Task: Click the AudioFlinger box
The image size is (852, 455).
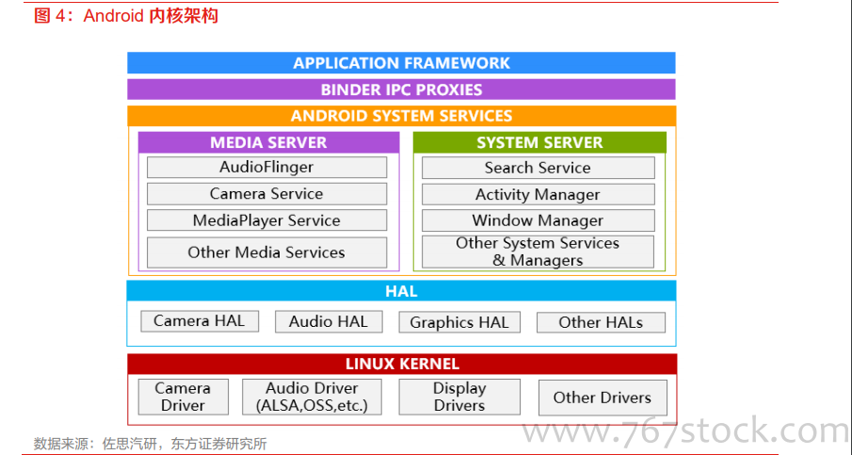Action: click(x=266, y=167)
